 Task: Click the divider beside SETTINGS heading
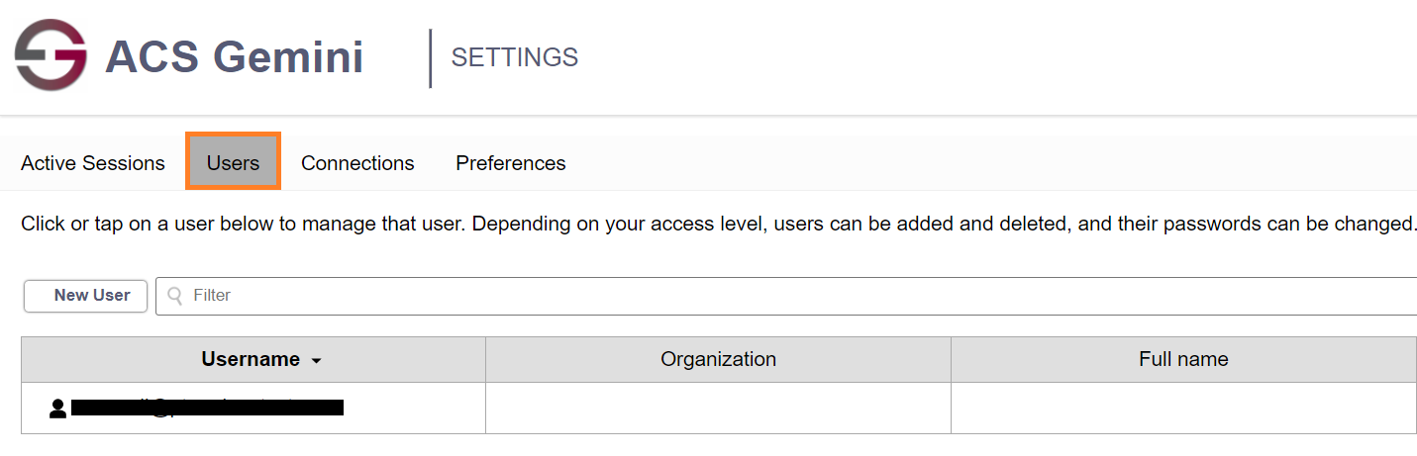point(431,57)
